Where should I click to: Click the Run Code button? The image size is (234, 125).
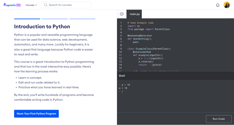coord(219,119)
